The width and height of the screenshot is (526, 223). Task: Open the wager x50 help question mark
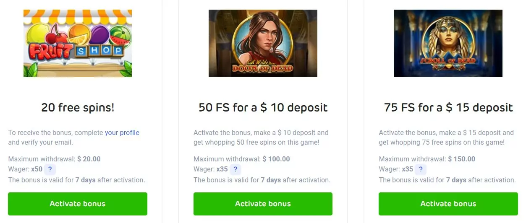coord(50,169)
